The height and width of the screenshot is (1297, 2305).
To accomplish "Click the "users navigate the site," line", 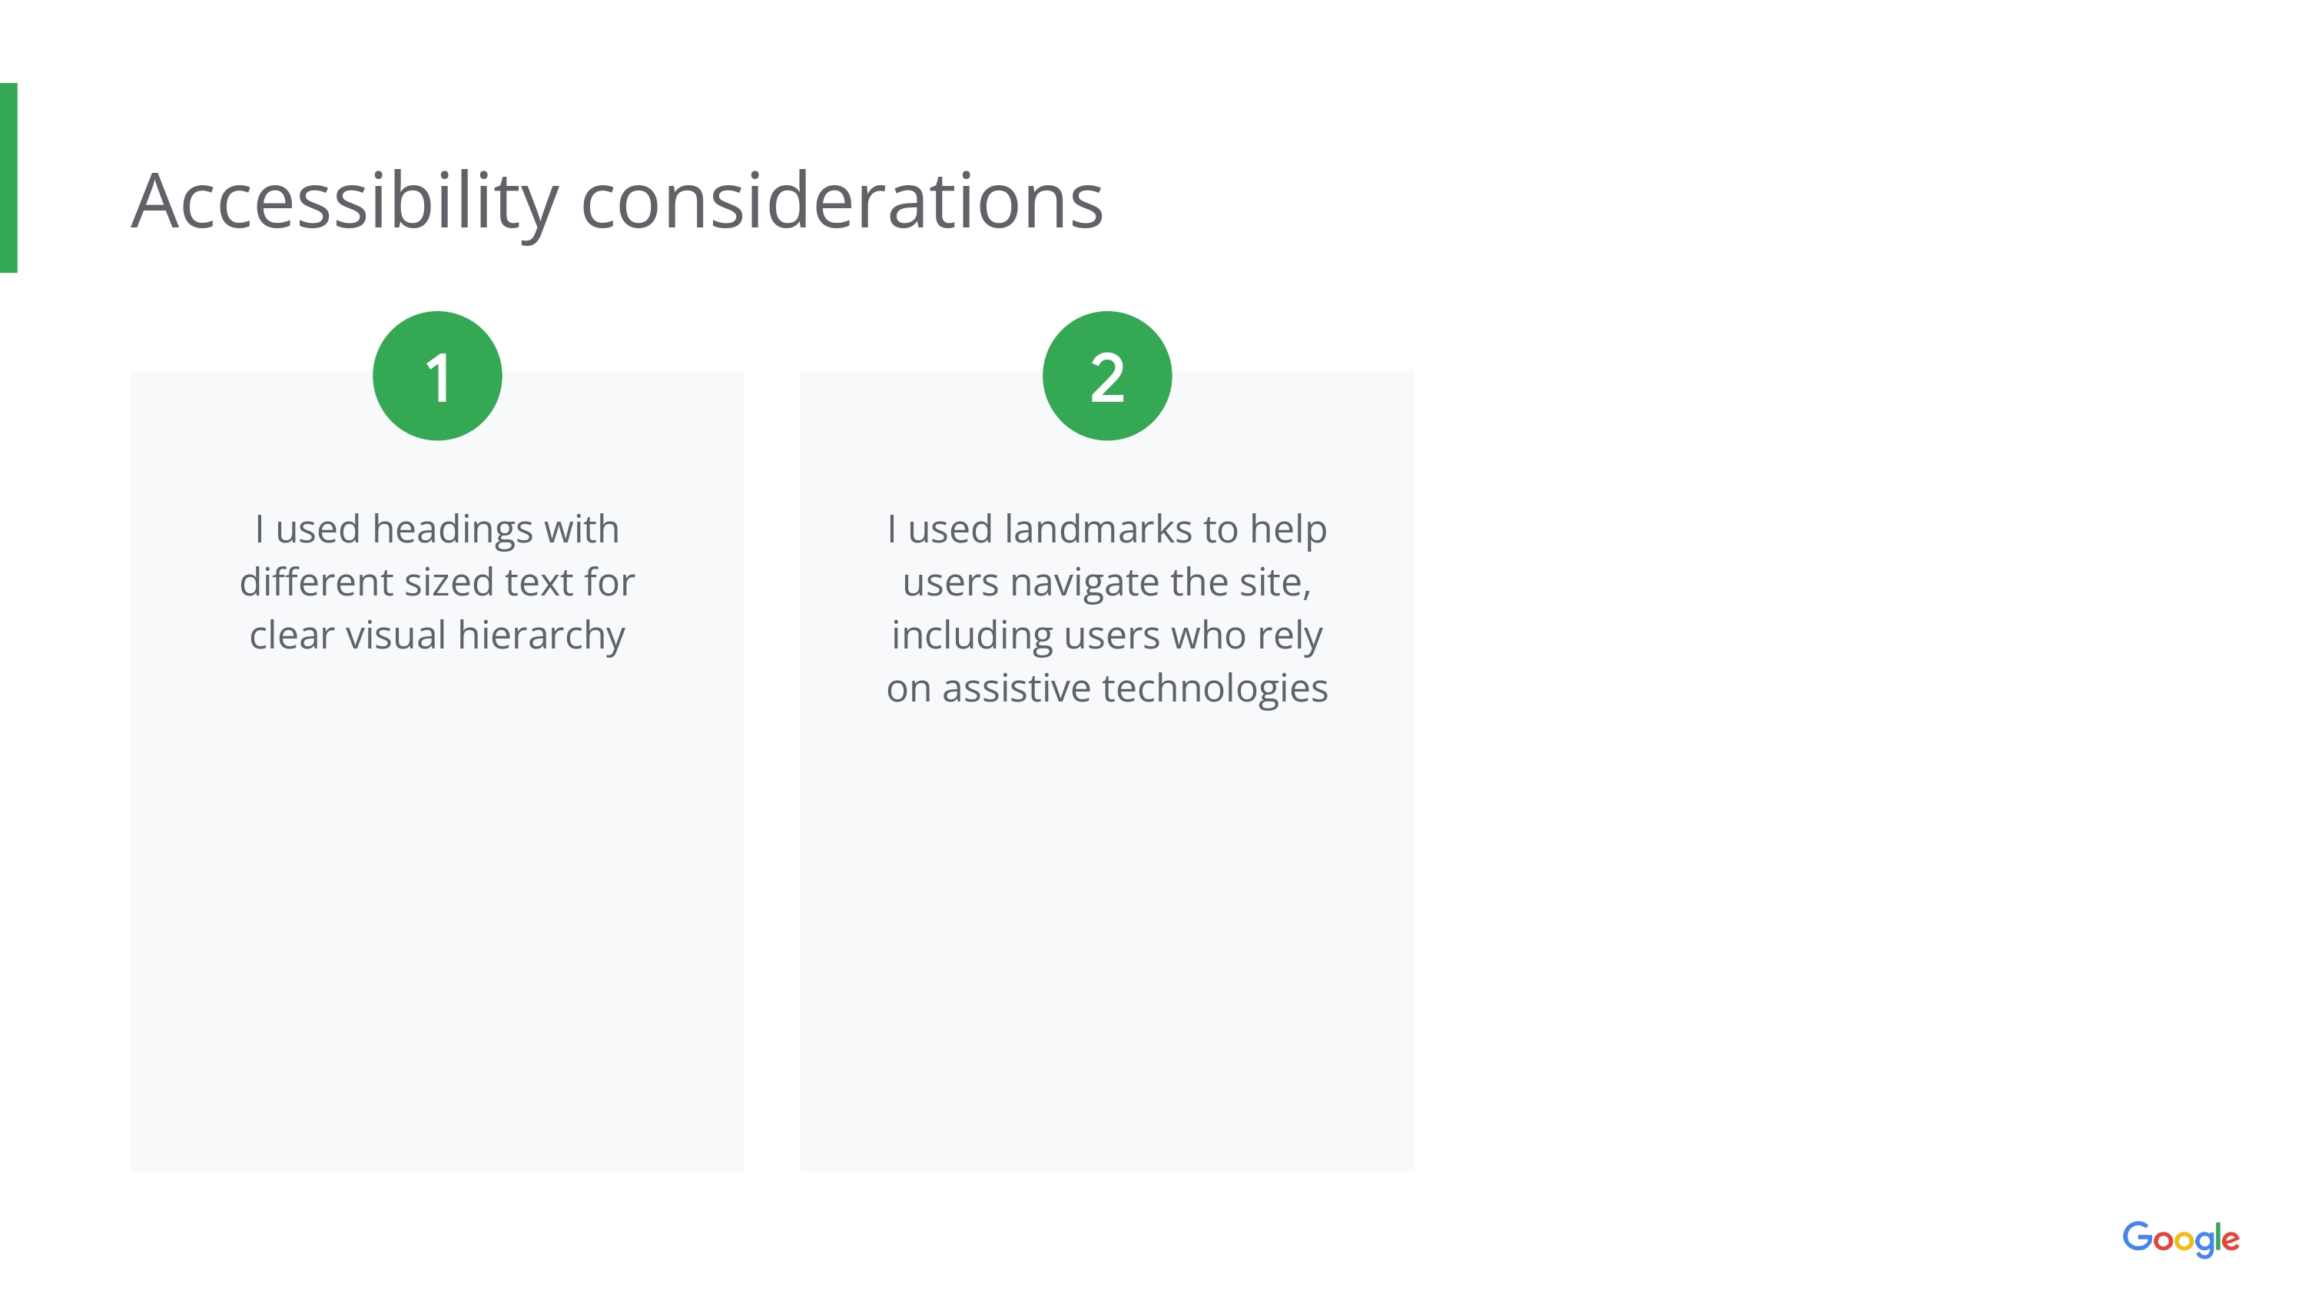I will [1107, 582].
